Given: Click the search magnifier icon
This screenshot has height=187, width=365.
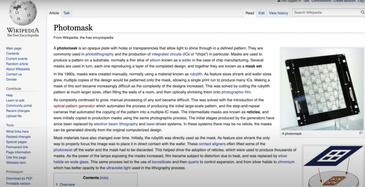Looking at the screenshot, I should click(x=362, y=12).
